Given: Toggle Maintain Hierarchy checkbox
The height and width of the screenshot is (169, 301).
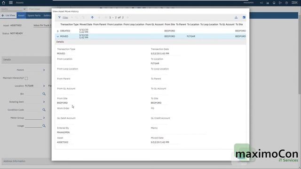Looking at the screenshot, I should 26,78.
